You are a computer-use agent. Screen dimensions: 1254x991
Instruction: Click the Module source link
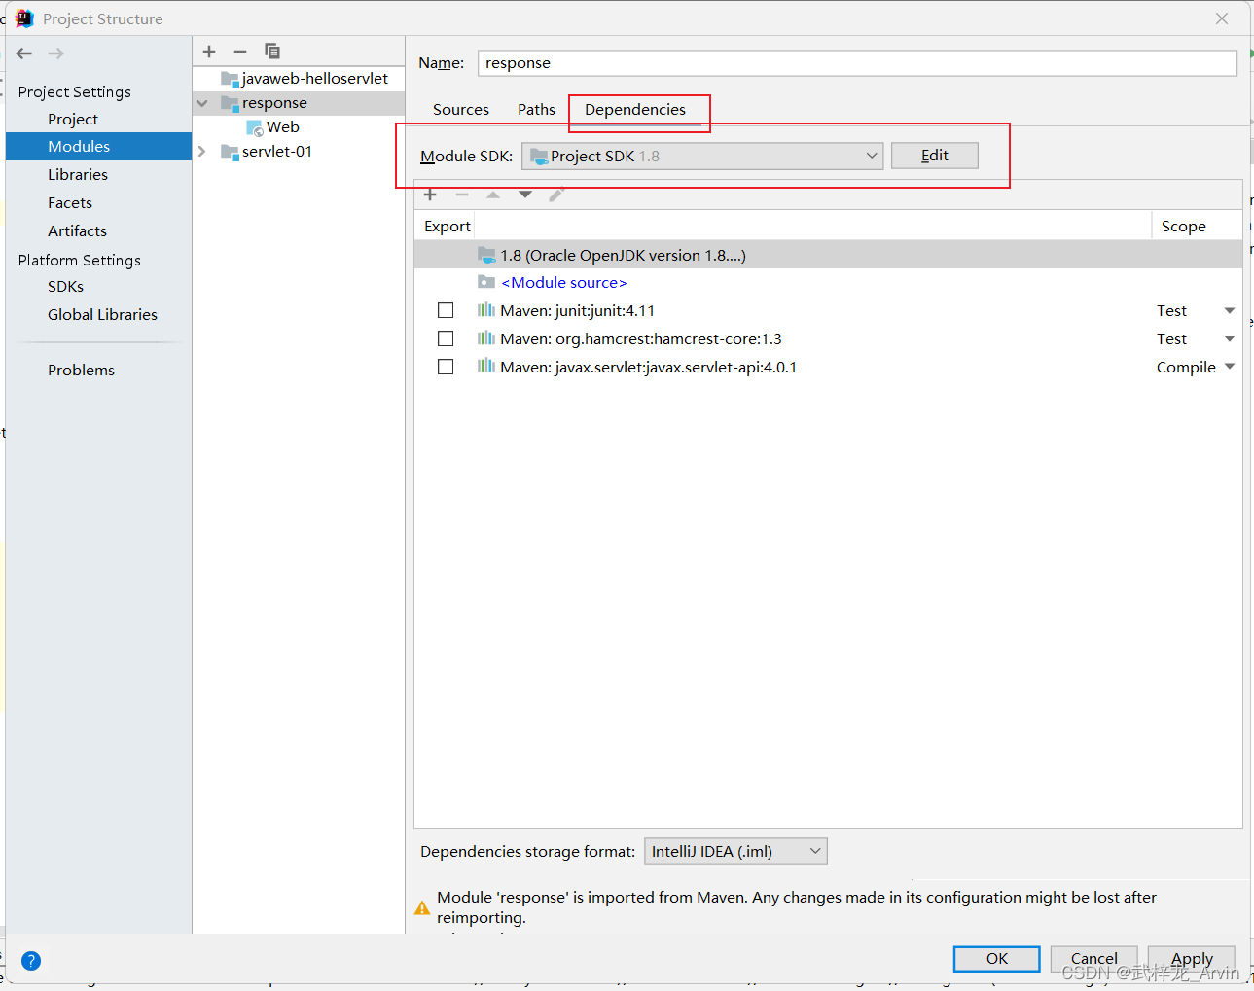[564, 283]
